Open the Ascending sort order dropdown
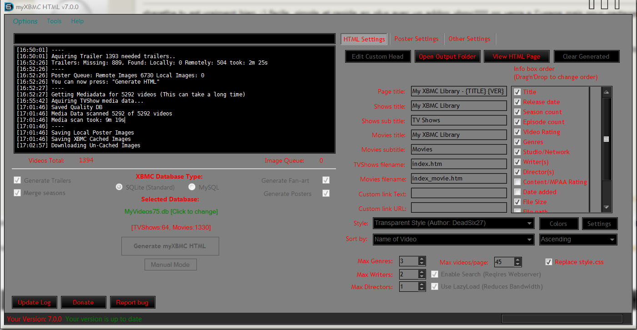The height and width of the screenshot is (330, 637). [x=612, y=240]
